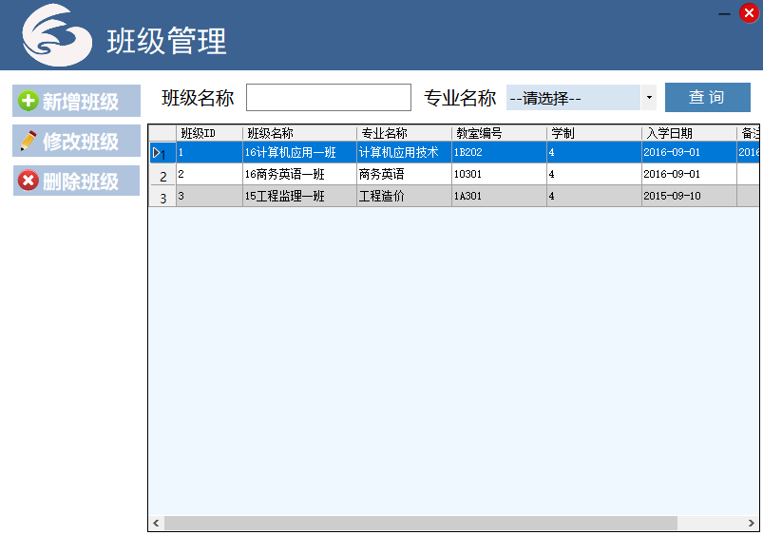This screenshot has width=763, height=535.
Task: Click cell 16计算机应用一班
Action: [299, 152]
